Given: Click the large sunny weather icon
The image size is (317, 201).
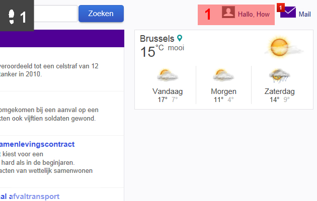Looking at the screenshot, I should point(283,47).
